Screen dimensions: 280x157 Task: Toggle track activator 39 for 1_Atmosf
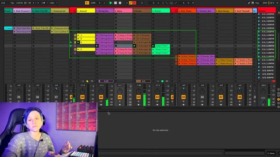82,97
